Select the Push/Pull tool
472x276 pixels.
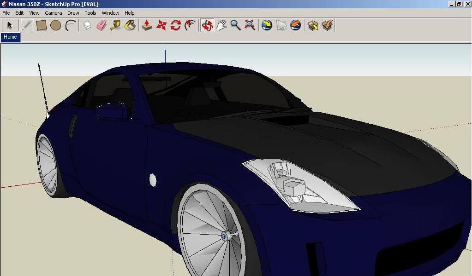(x=147, y=25)
